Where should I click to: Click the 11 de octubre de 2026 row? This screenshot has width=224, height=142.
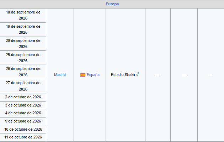(23, 137)
